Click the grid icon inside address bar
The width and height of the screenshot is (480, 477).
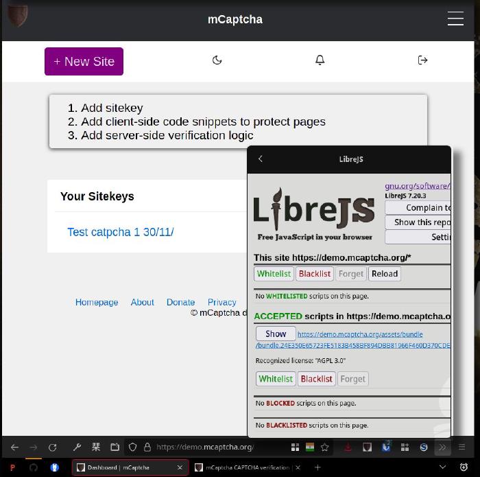[x=295, y=447]
